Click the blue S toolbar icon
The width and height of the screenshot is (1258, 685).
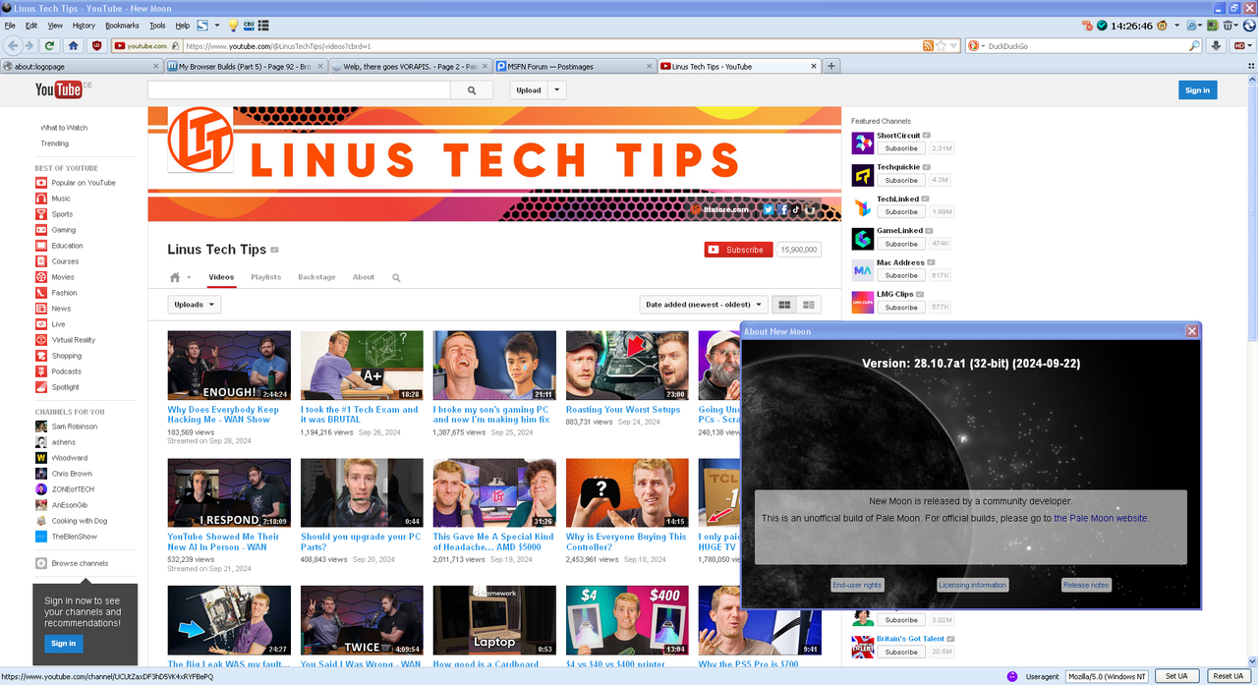coord(202,25)
